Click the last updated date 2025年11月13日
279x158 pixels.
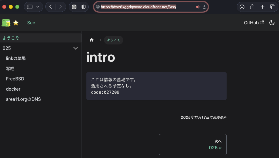[195, 117]
